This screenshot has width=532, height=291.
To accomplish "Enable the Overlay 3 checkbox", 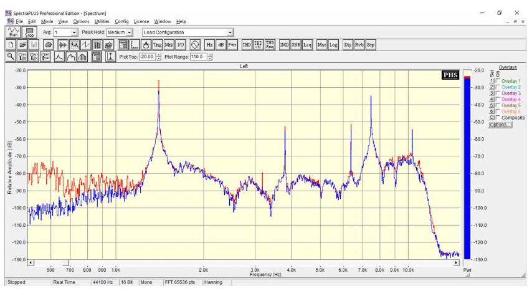I will tap(498, 93).
